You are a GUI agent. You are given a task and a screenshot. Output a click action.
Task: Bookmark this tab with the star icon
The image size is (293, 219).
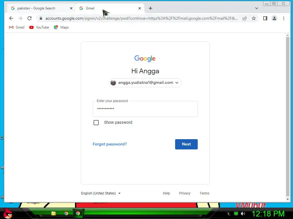tap(254, 18)
